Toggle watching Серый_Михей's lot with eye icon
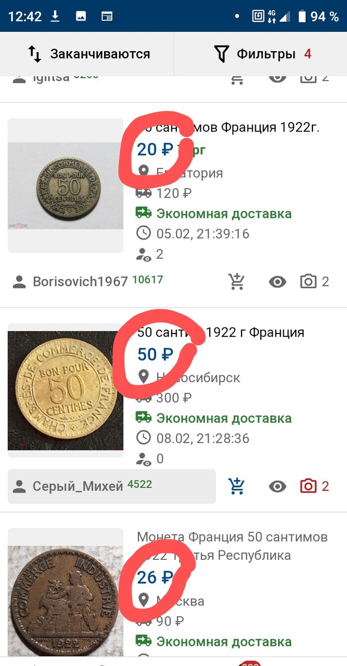The height and width of the screenshot is (666, 347). coord(278,486)
